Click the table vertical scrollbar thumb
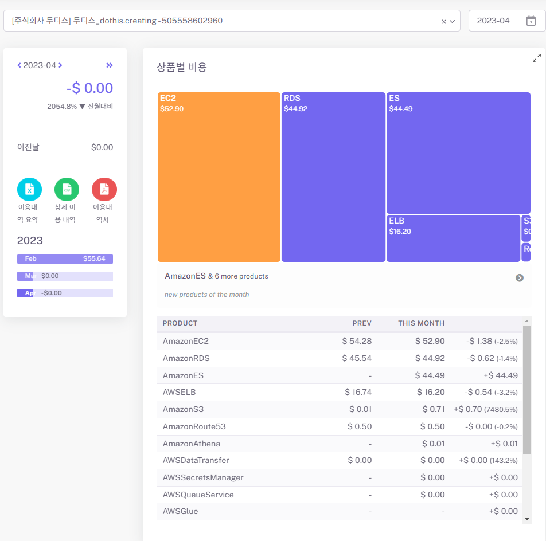Screen dimensions: 546x541 (526, 390)
